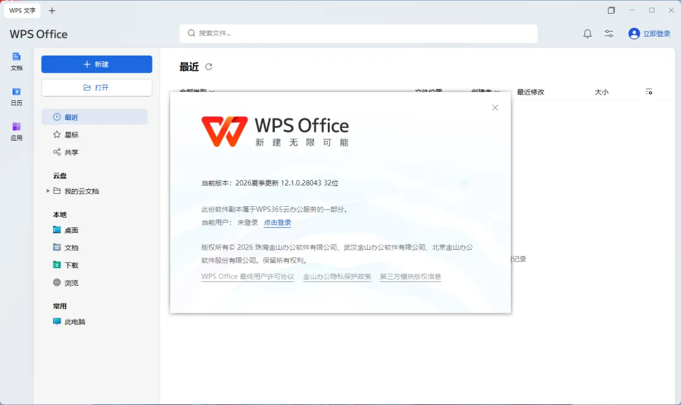Click the window layout icon in title bar
The image size is (681, 405).
click(611, 11)
